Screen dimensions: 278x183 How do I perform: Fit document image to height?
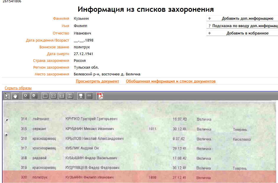pos(70,96)
